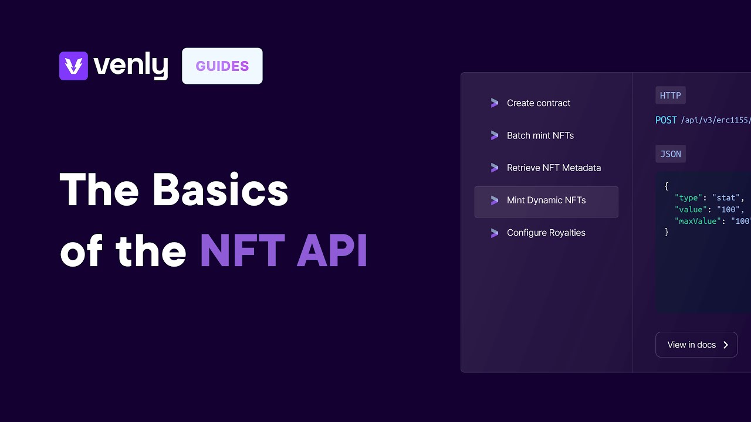Click the arrow icon beside Retrieve NFT Metadata
The height and width of the screenshot is (422, 751).
[x=495, y=168]
